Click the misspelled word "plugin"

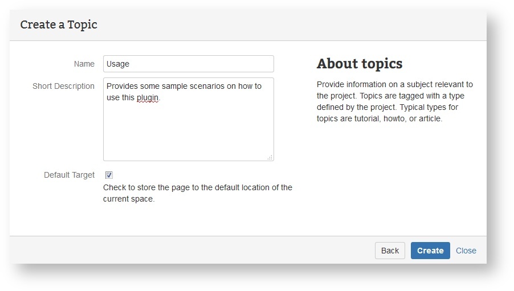(147, 97)
